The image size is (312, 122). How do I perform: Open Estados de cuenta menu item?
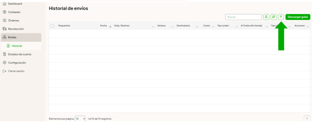(x=20, y=54)
